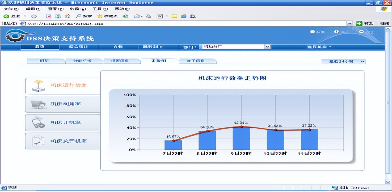The width and height of the screenshot is (392, 192).
Task: Select the 机床总开机率 sidebar icon
Action: (x=38, y=141)
